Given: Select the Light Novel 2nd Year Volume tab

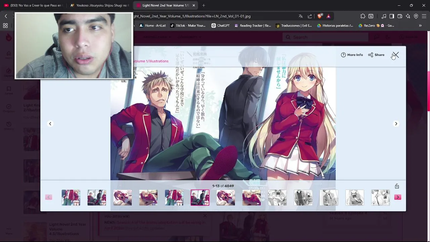Looking at the screenshot, I should click(x=166, y=5).
